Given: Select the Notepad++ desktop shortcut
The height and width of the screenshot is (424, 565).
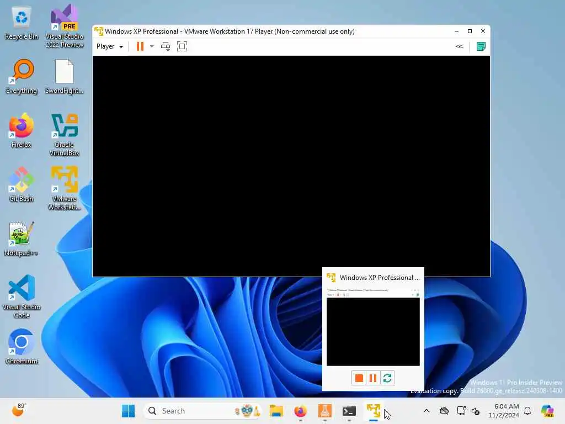Looking at the screenshot, I should [22, 239].
